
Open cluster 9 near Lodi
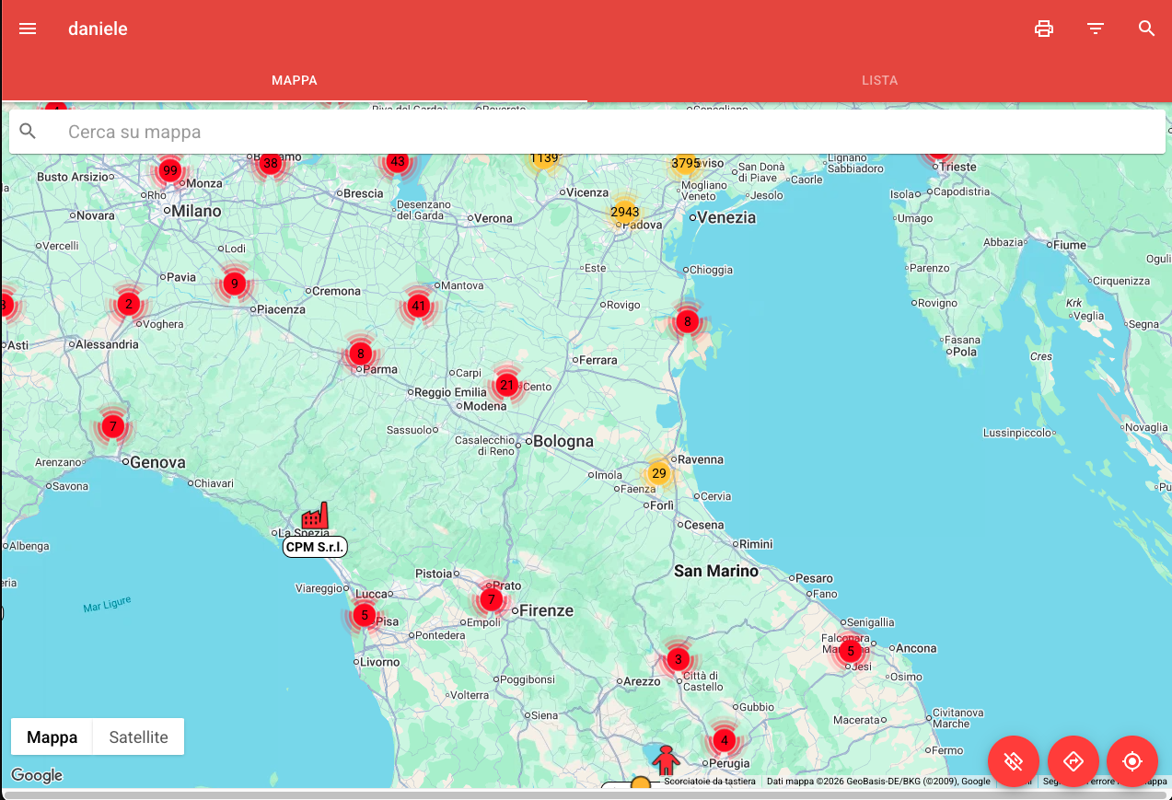pyautogui.click(x=234, y=284)
